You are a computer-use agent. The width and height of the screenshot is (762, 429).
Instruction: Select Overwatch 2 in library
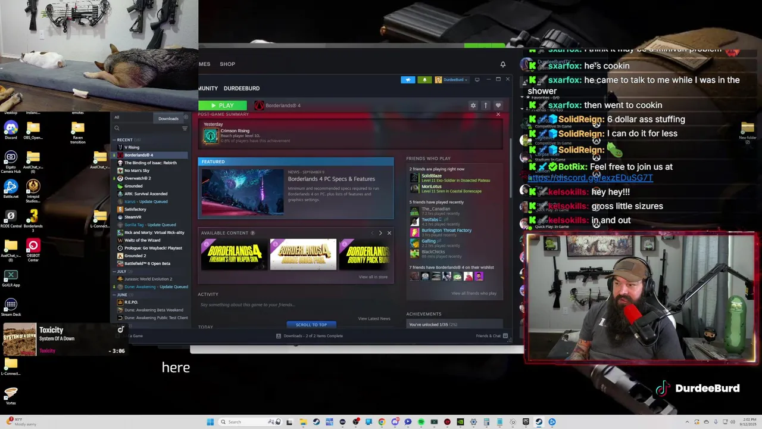tap(138, 178)
